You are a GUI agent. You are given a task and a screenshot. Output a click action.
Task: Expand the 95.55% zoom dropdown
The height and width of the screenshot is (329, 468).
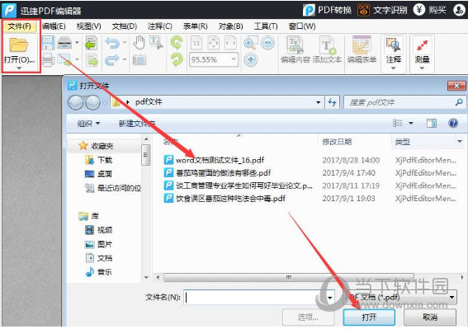tap(234, 59)
